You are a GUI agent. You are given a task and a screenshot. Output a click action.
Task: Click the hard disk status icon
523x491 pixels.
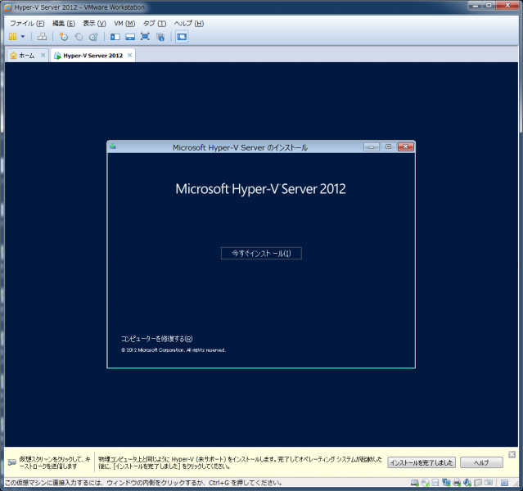(x=415, y=483)
